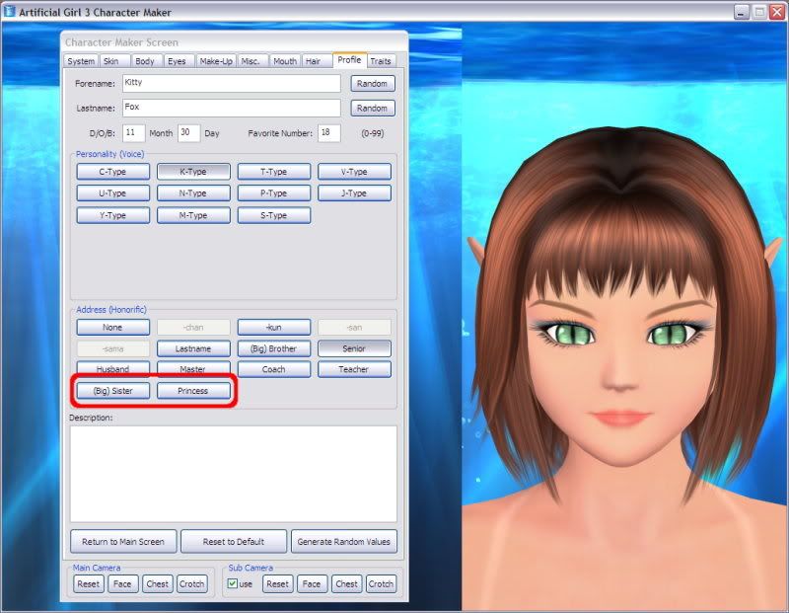Reset the Sub Camera
Viewport: 789px width, 613px height.
[277, 584]
